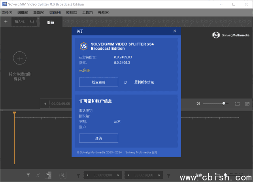The width and height of the screenshot is (253, 182).
Task: Click the SolveigMultimedia logo
Action: pos(231,35)
